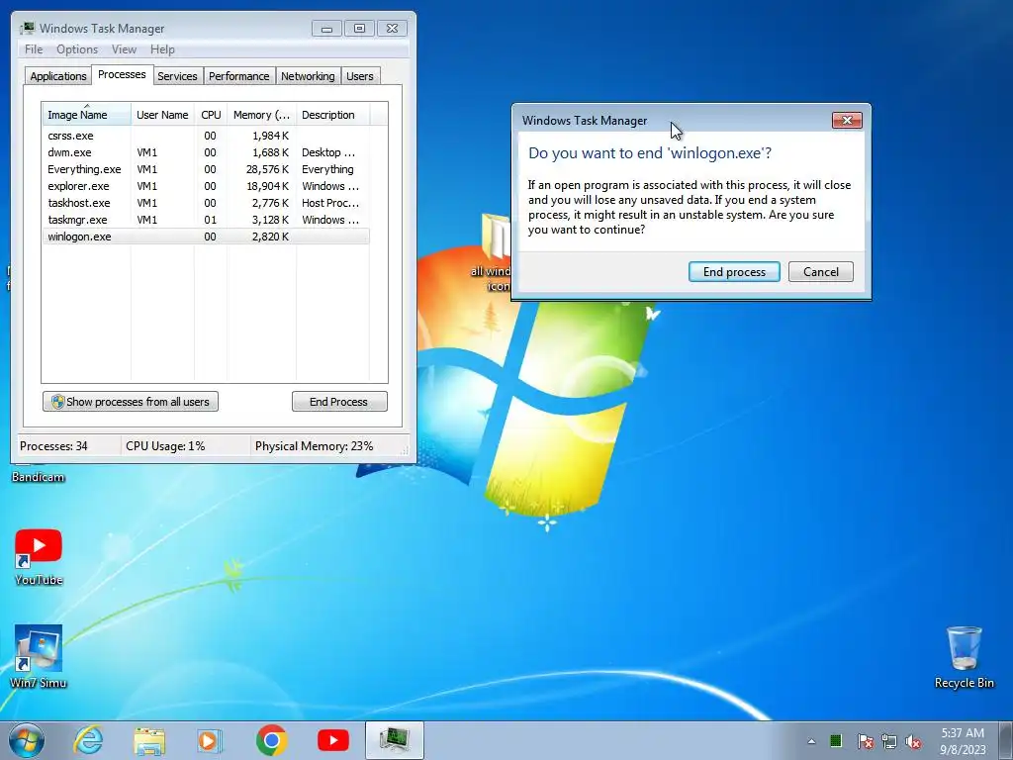
Task: Launch Google Chrome from the taskbar
Action: (x=272, y=740)
